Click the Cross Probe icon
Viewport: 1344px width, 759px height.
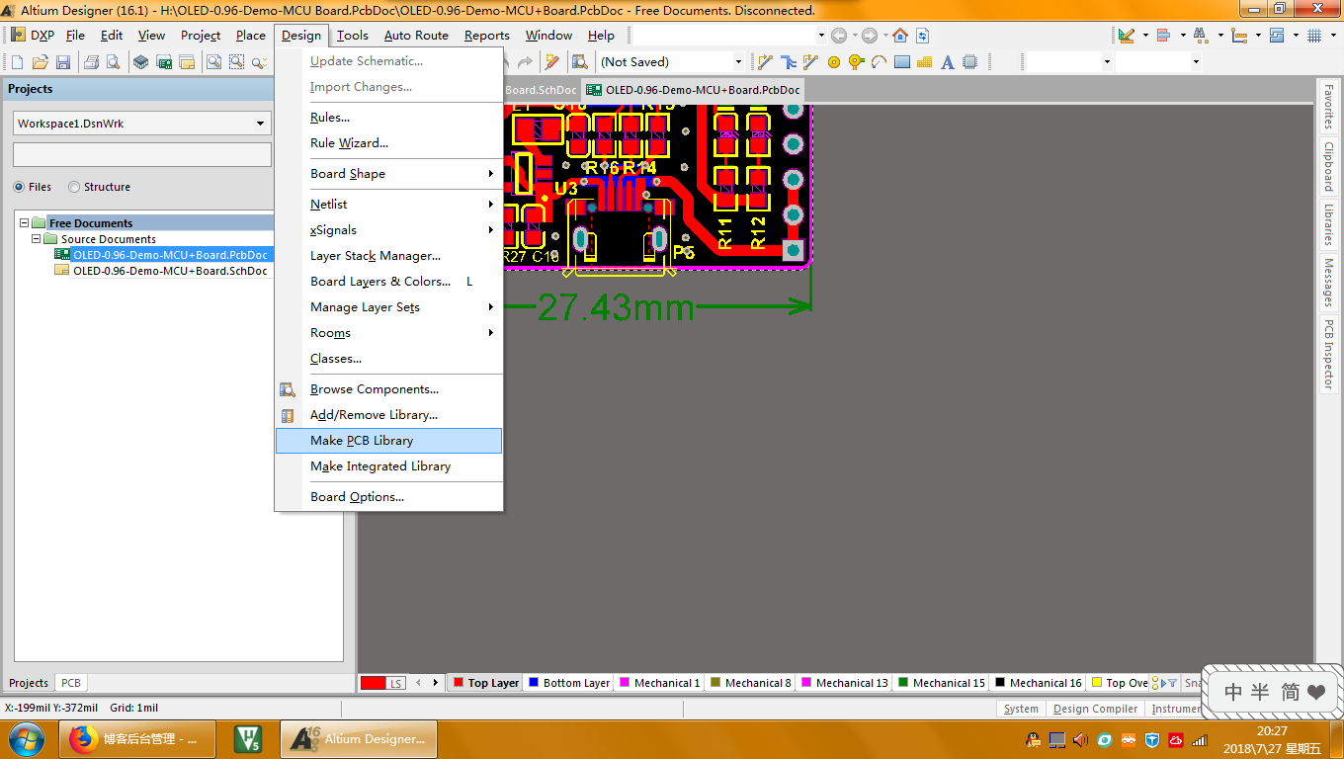(552, 62)
